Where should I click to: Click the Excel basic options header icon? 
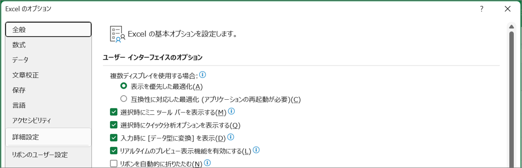(117, 34)
